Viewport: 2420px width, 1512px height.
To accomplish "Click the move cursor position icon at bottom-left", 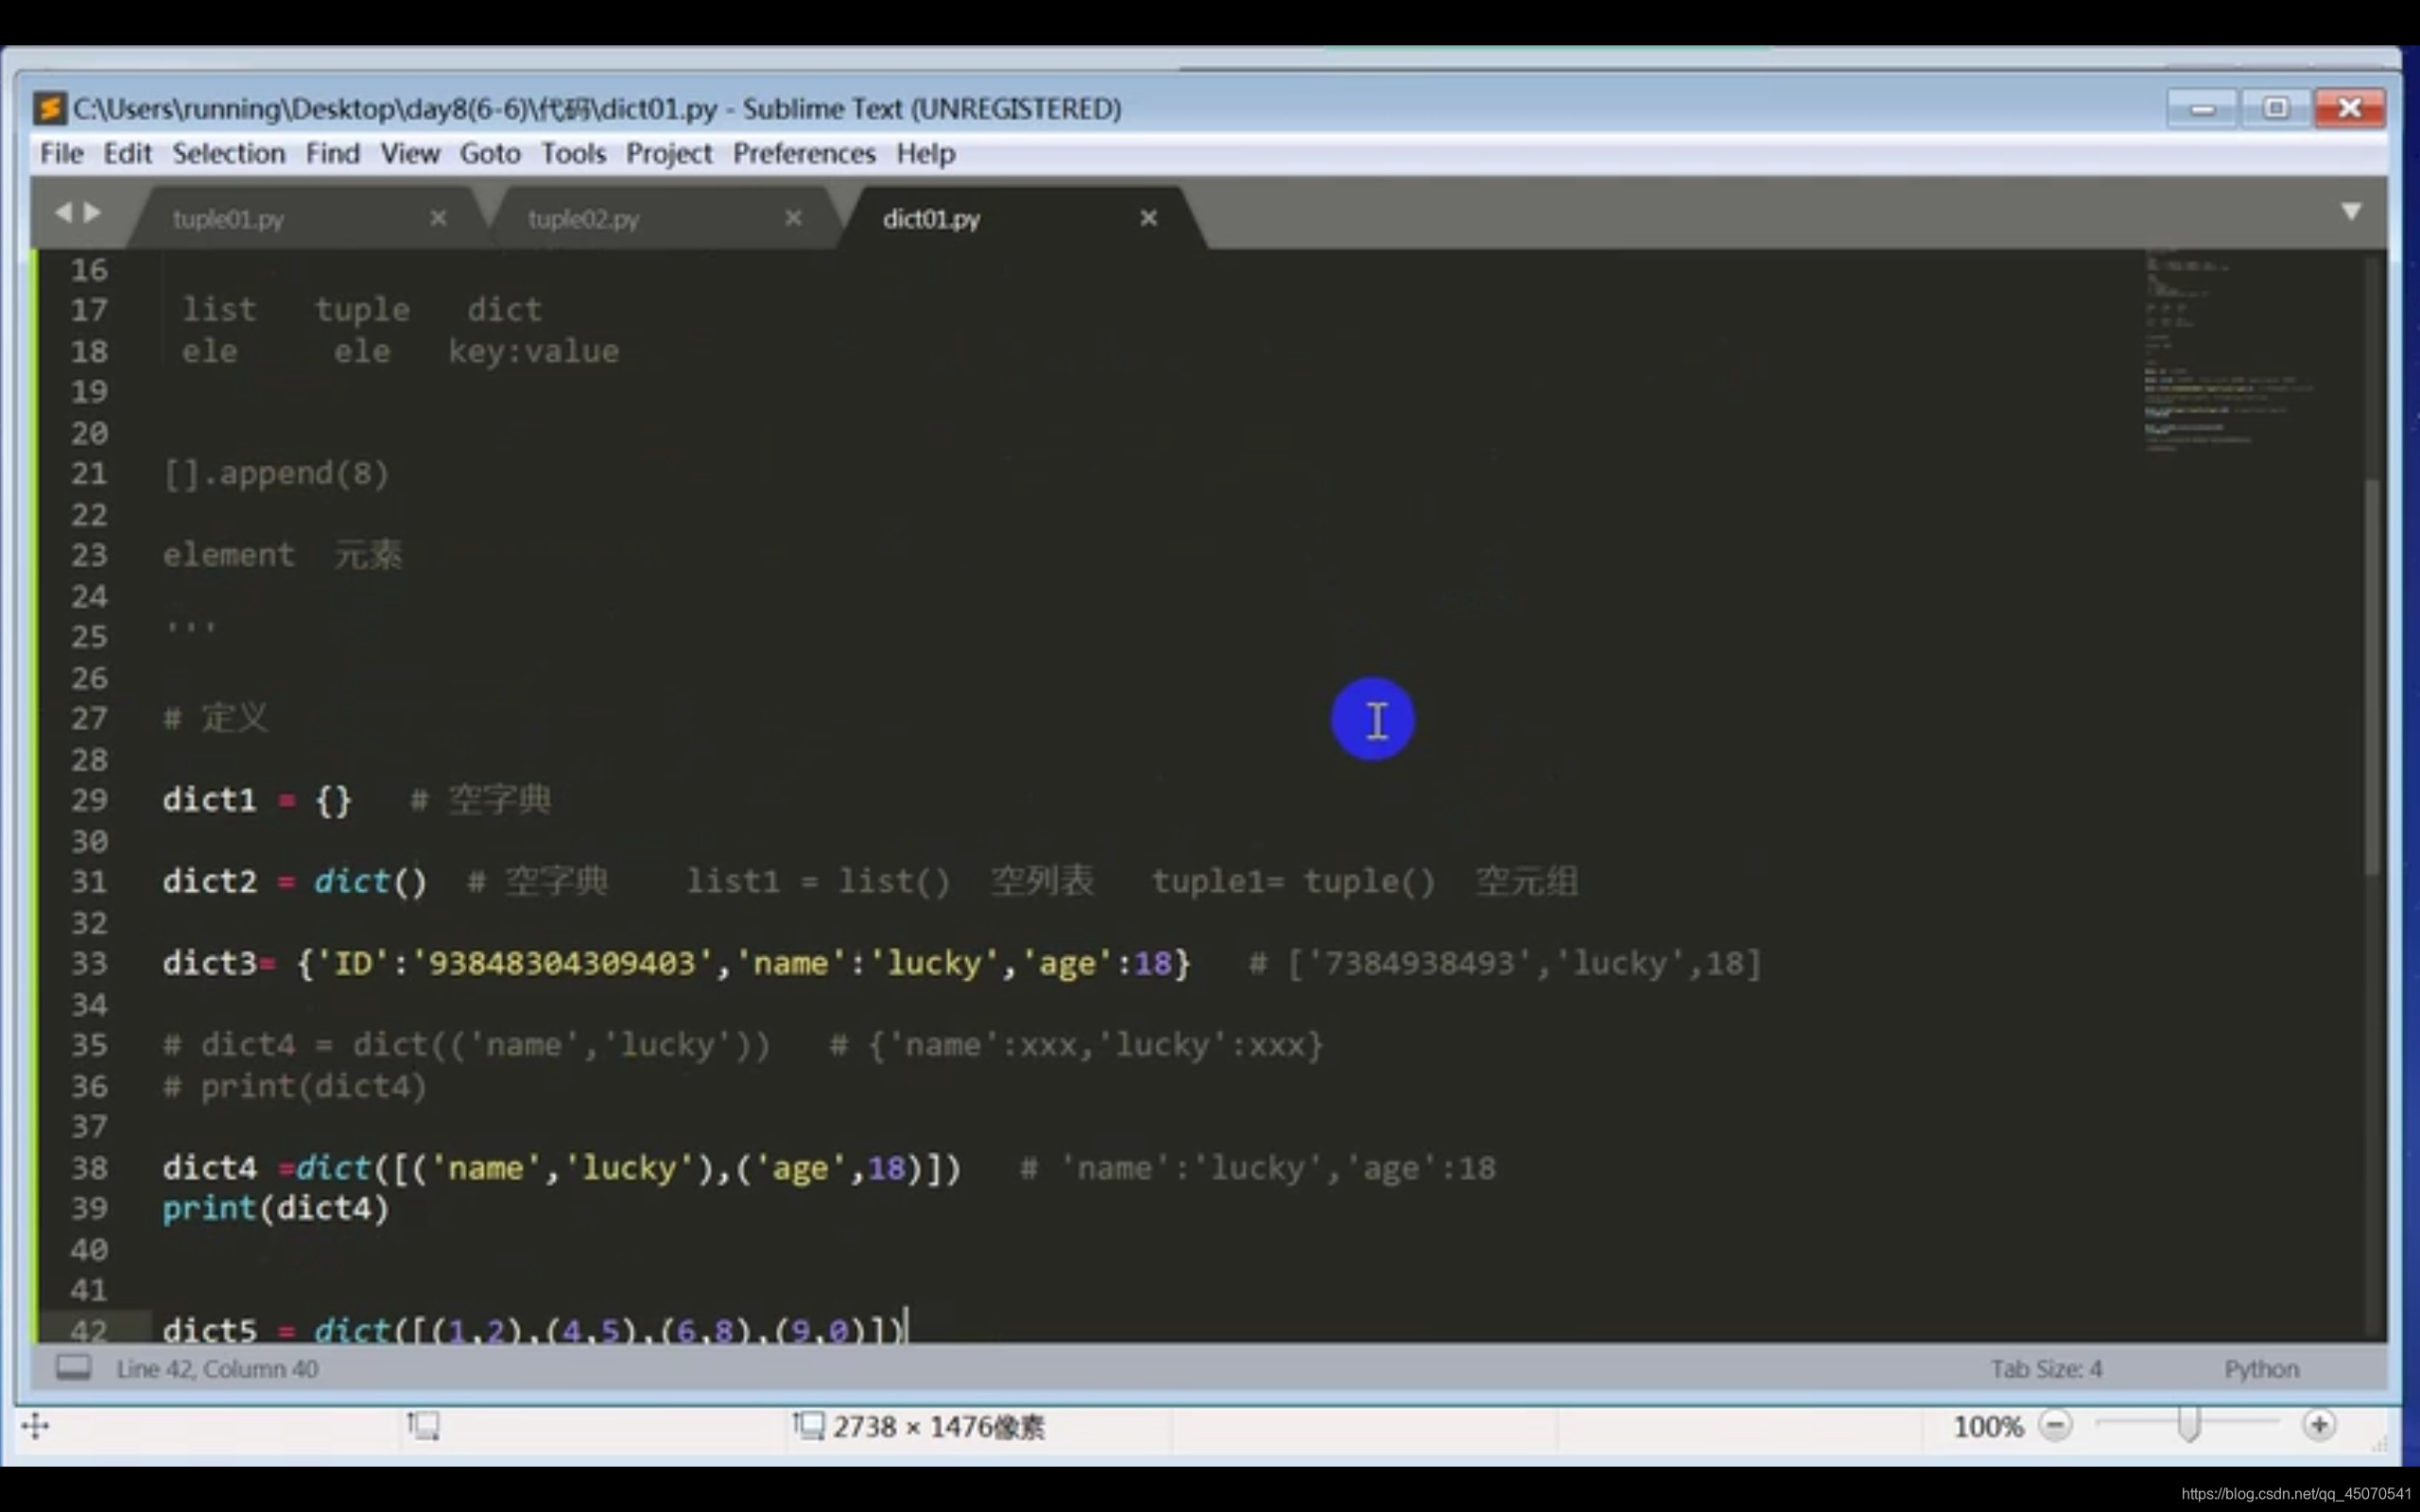I will pyautogui.click(x=35, y=1426).
